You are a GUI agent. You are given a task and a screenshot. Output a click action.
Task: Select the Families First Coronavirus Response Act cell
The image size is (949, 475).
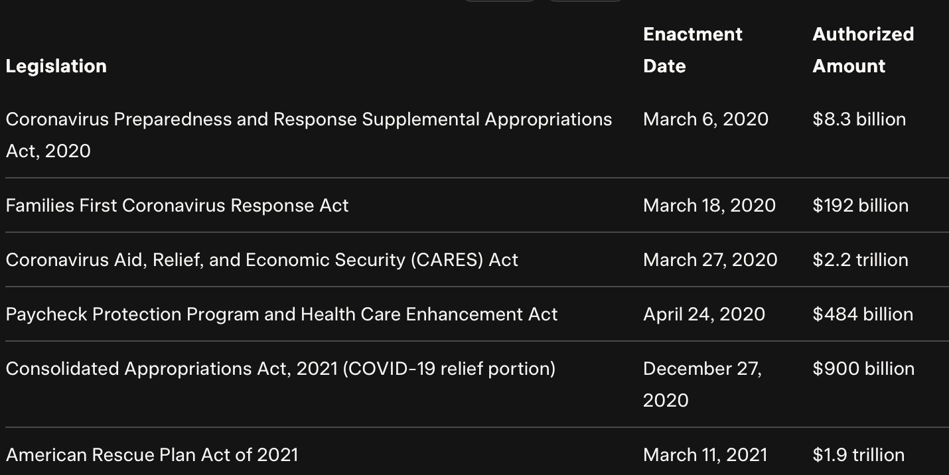[177, 206]
